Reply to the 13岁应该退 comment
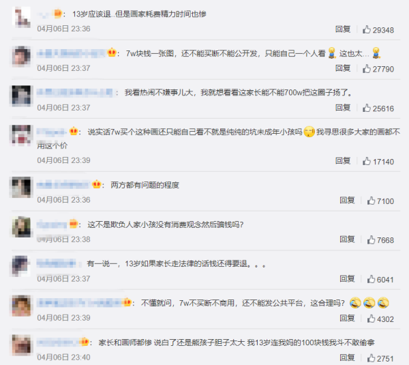 click(343, 29)
